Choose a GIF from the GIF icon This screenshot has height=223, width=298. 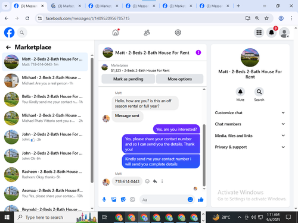coord(132,199)
